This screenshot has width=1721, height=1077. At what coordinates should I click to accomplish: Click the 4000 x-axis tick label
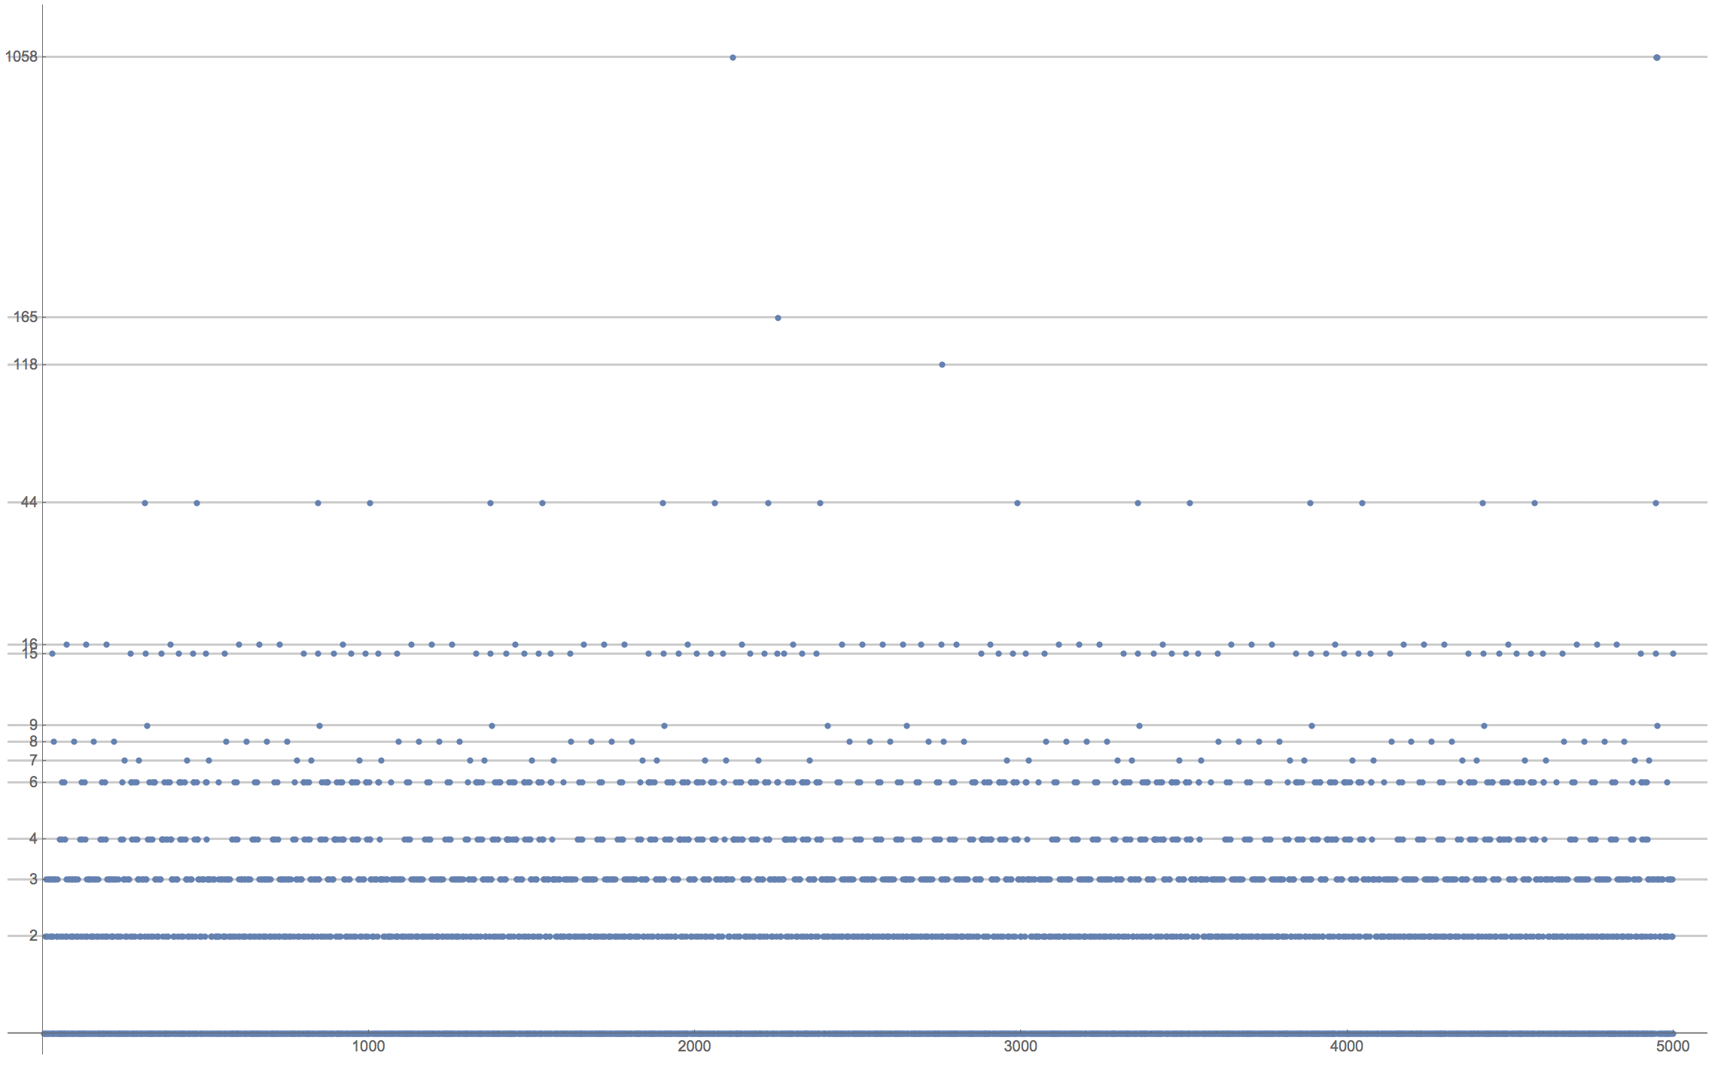click(1347, 1046)
